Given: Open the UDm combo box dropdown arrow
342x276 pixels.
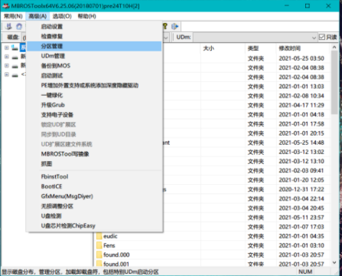Looking at the screenshot, I should pyautogui.click(x=314, y=38).
